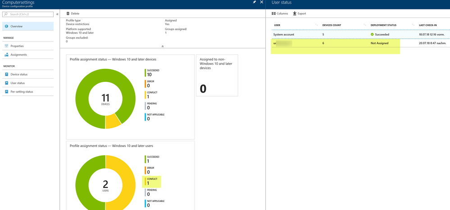Screen dimensions: 450x210
Task: Open the Assigned to non-Windows 10 devices tile
Action: coord(217,75)
